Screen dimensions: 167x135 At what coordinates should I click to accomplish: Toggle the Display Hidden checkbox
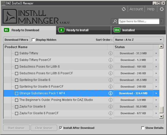click(33, 40)
